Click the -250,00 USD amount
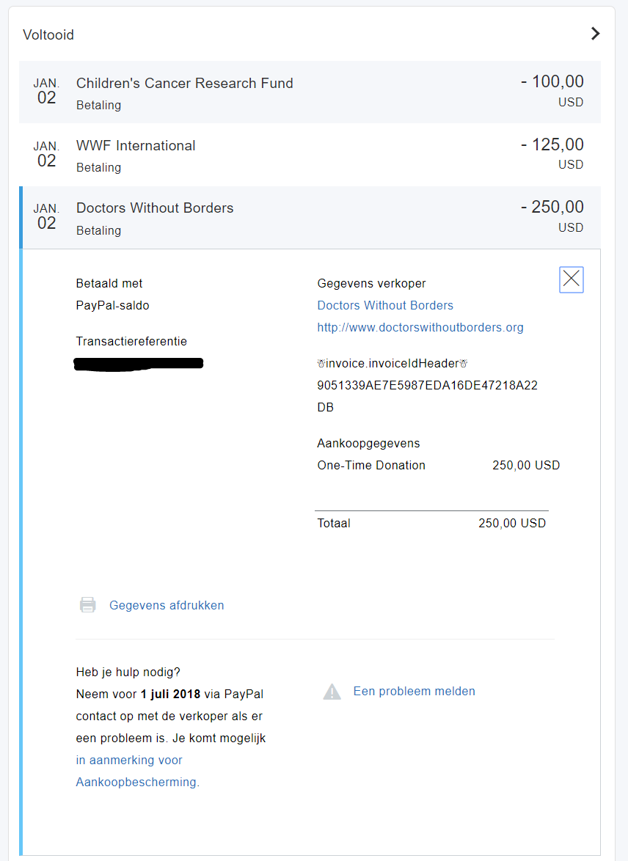 pos(552,216)
